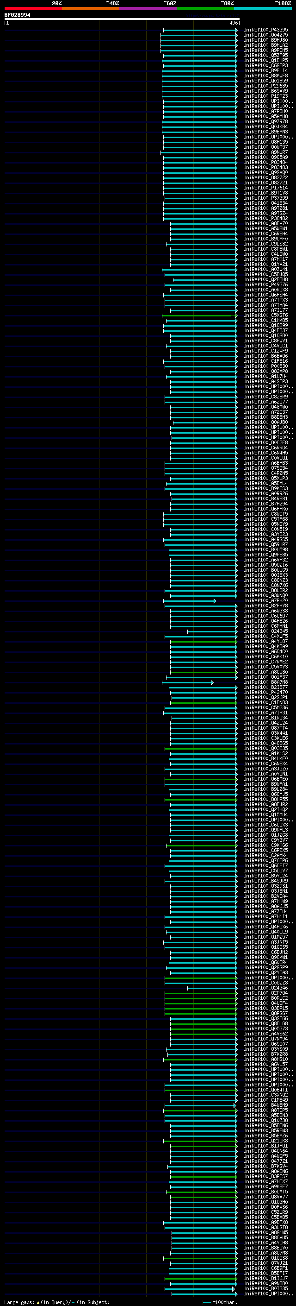This screenshot has height=1306, width=296.
Task: Click the UniRef100_A7IH31 label
Action: (265, 713)
